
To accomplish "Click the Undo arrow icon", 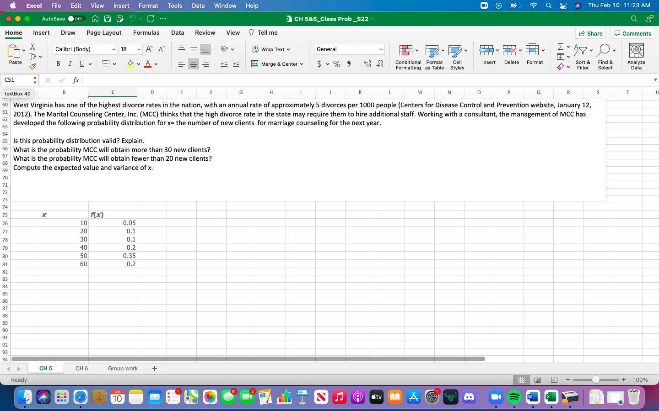I will pyautogui.click(x=132, y=19).
